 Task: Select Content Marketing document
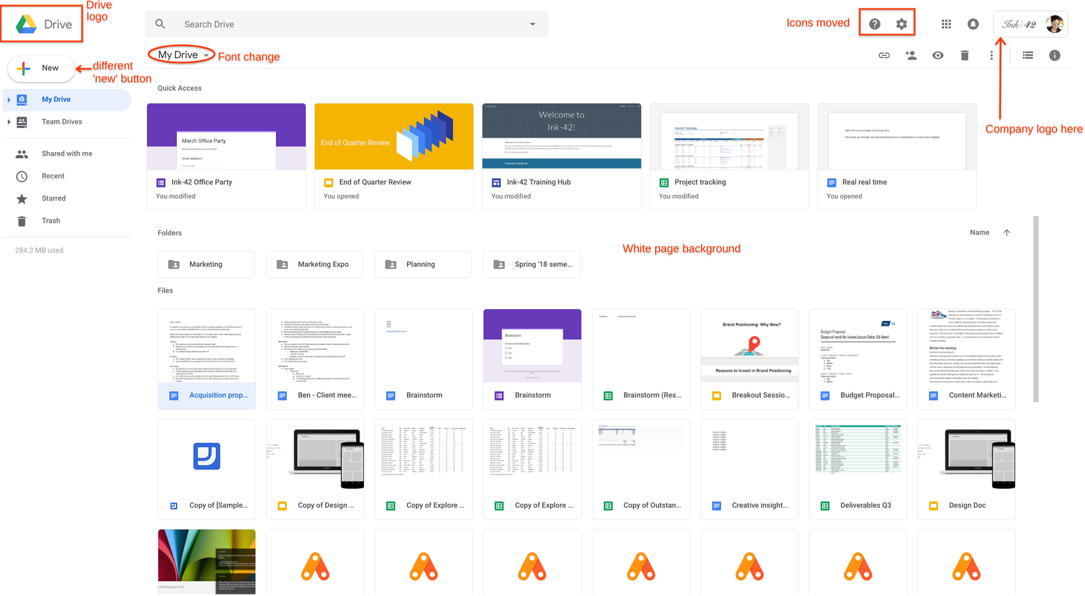pyautogui.click(x=966, y=359)
